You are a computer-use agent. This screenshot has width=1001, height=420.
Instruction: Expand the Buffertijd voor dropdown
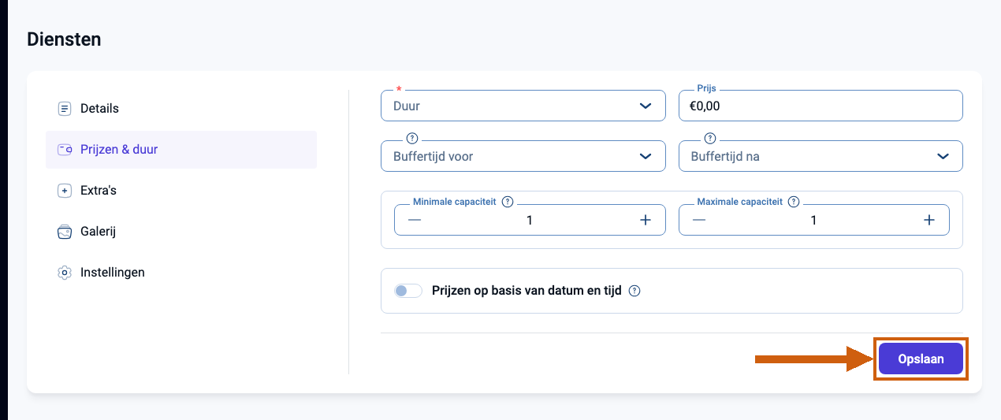tap(523, 156)
